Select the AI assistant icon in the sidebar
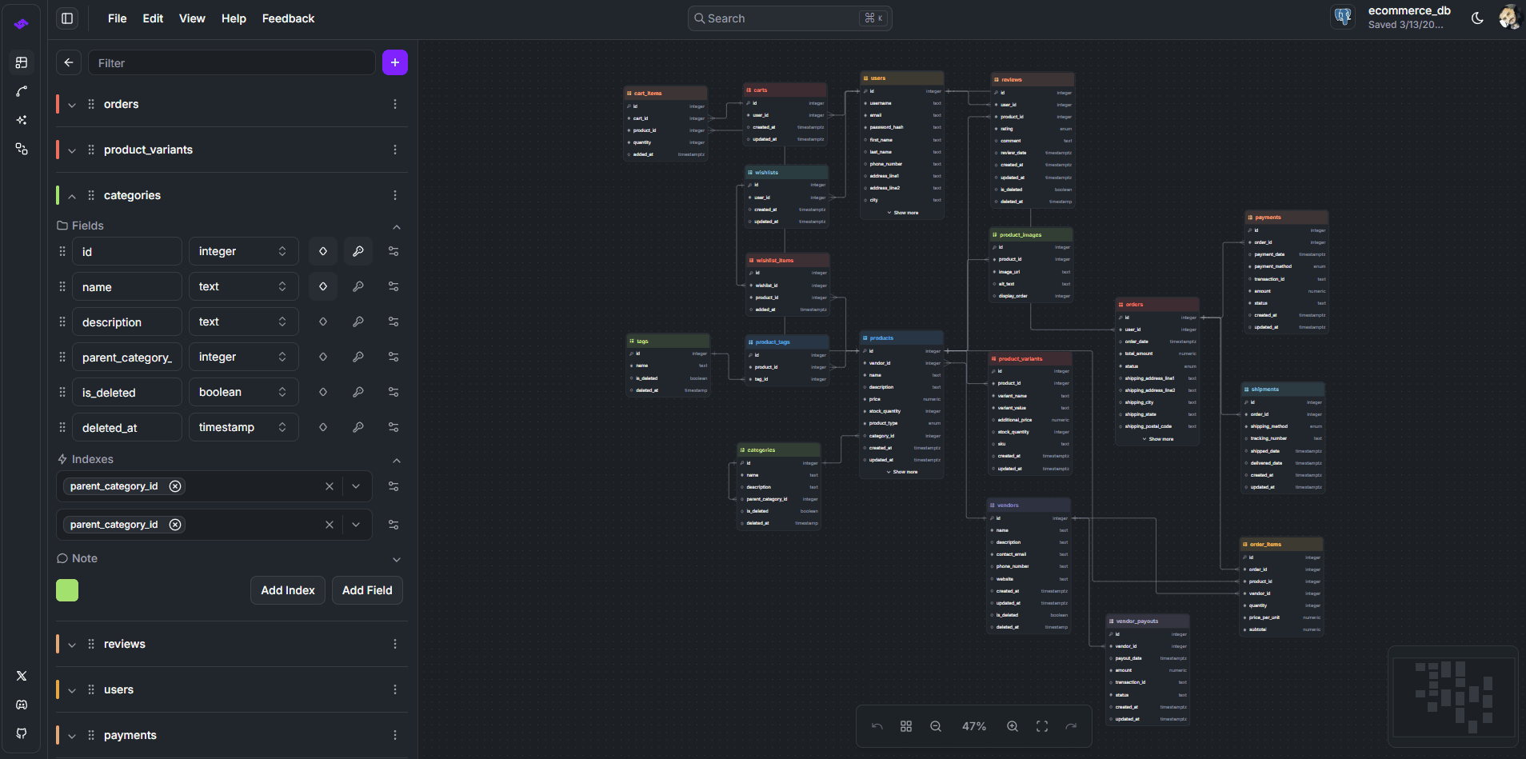This screenshot has height=759, width=1526. [x=22, y=120]
